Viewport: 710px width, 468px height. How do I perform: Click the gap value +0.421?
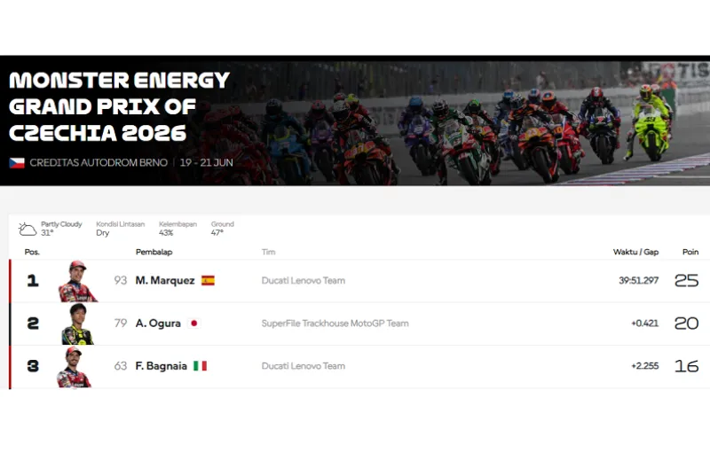point(645,324)
